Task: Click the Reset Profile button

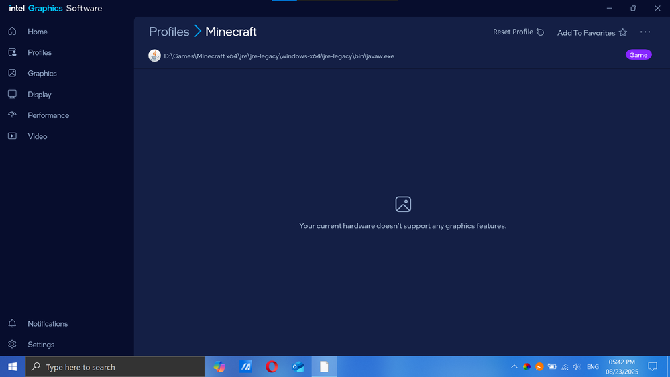Action: [x=518, y=32]
